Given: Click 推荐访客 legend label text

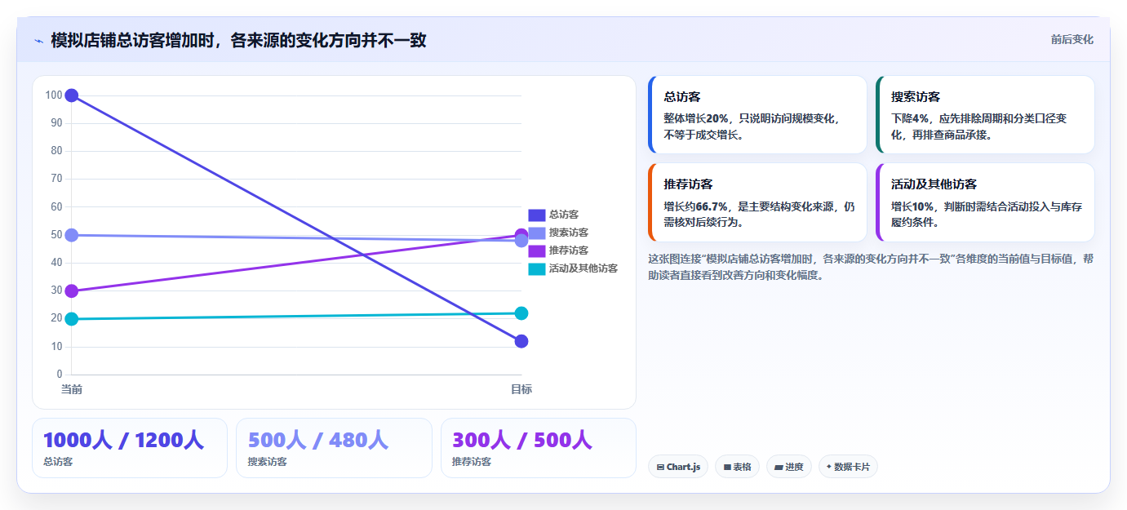Looking at the screenshot, I should (x=569, y=251).
